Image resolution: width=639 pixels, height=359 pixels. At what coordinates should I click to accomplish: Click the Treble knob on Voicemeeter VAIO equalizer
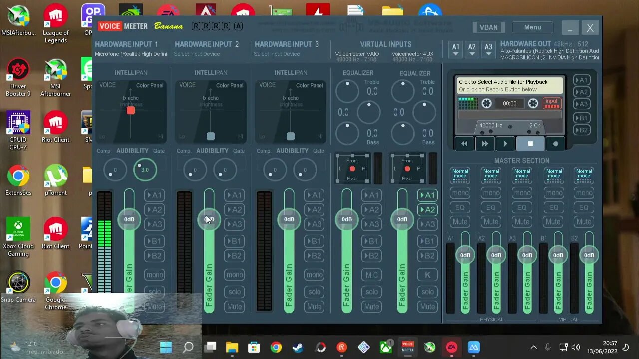347,91
